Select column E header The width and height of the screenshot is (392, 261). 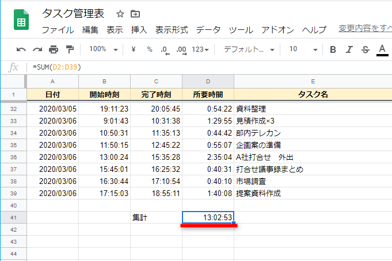point(313,82)
